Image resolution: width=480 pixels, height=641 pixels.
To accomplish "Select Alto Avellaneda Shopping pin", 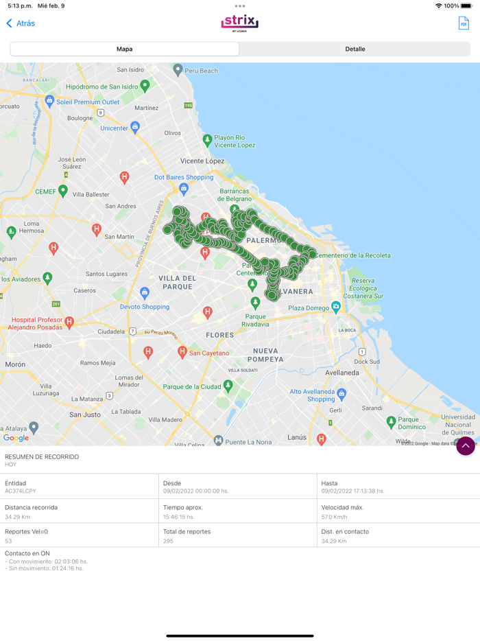I will pos(342,394).
